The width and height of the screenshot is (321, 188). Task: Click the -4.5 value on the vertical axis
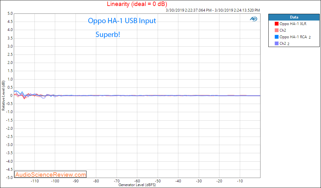coord(9,170)
